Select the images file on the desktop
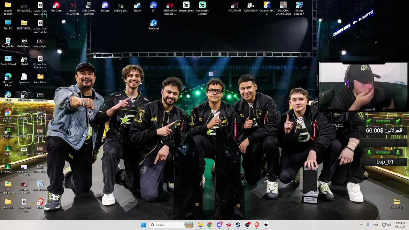The width and height of the screenshot is (409, 230). (8, 150)
